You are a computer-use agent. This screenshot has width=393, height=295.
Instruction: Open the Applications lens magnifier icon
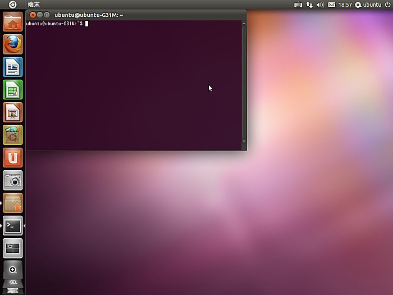13,270
